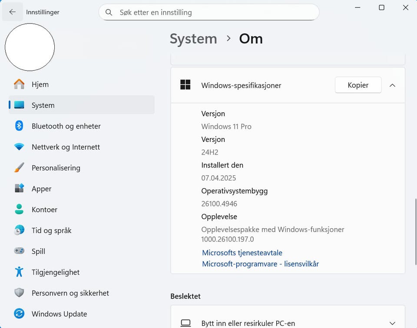Expand Bytt inn eller resirkuler PC-en

tap(392, 323)
